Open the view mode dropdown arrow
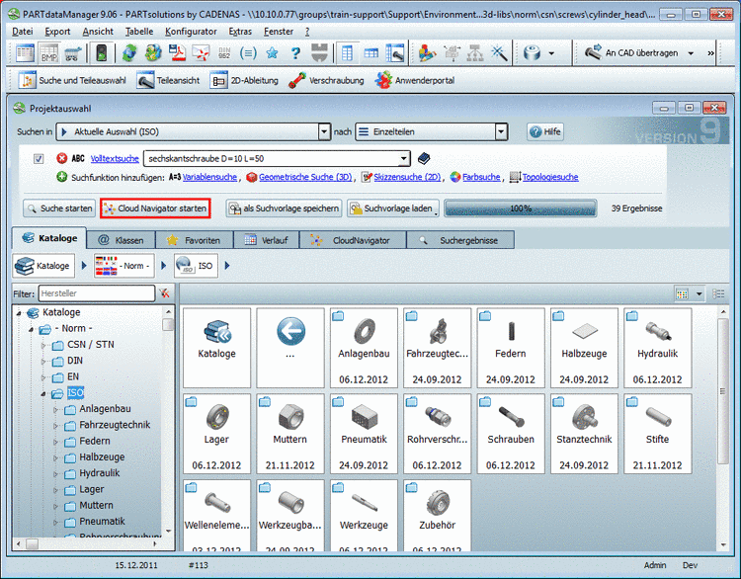Screen dimensions: 741x579 pyautogui.click(x=699, y=294)
